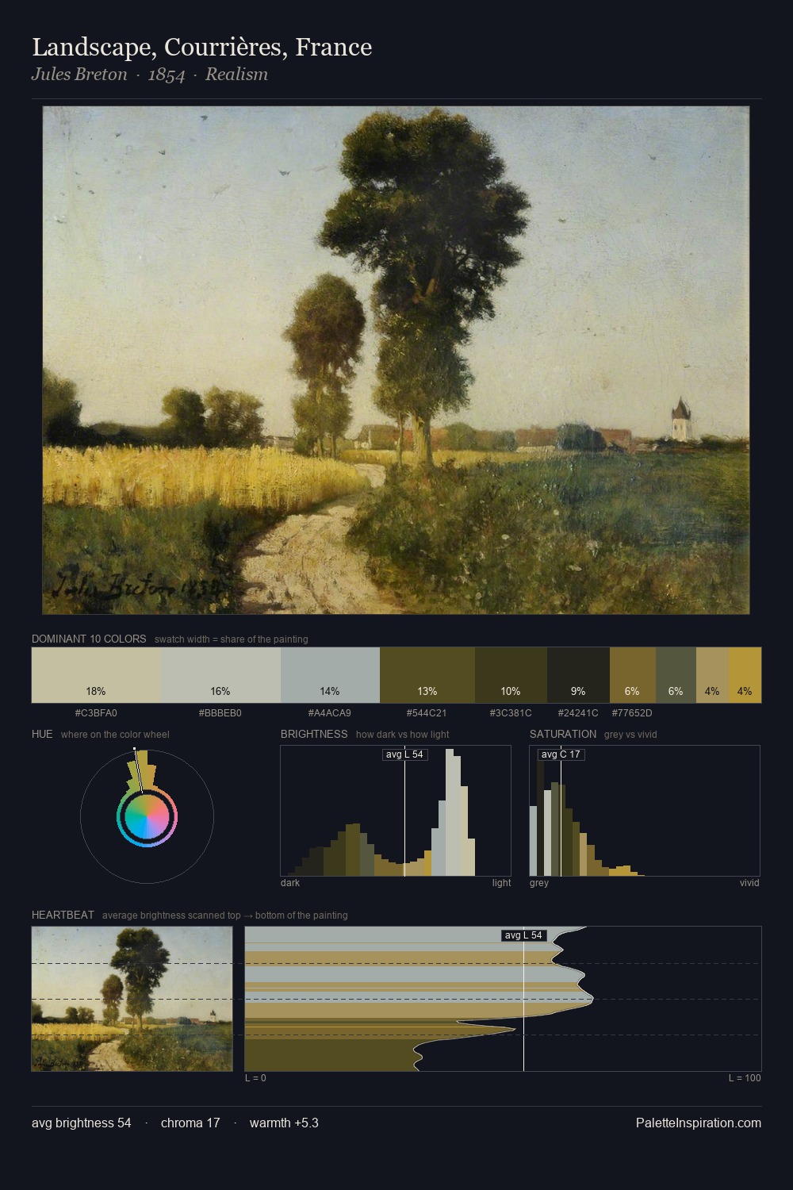Viewport: 793px width, 1190px height.
Task: Click the BRIGHTNESS section heading
Action: pyautogui.click(x=314, y=734)
